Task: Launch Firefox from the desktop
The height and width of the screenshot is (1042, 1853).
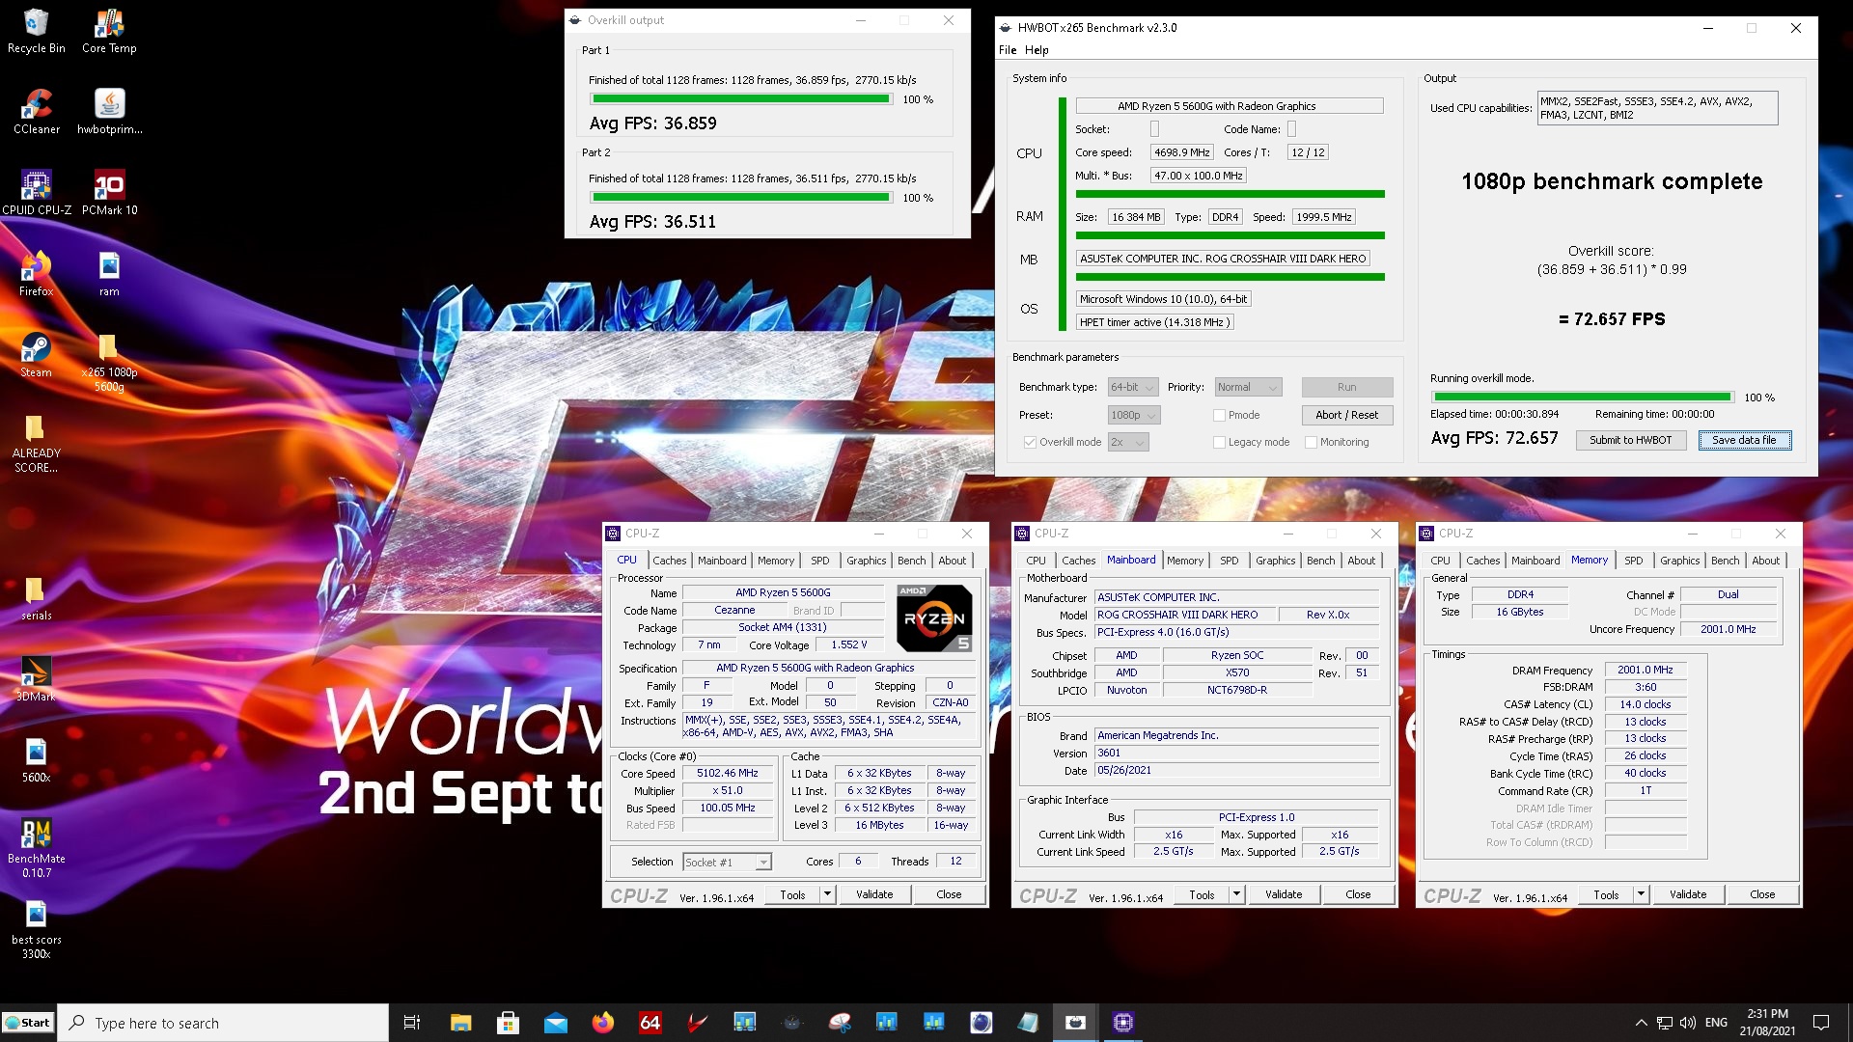Action: 37,274
